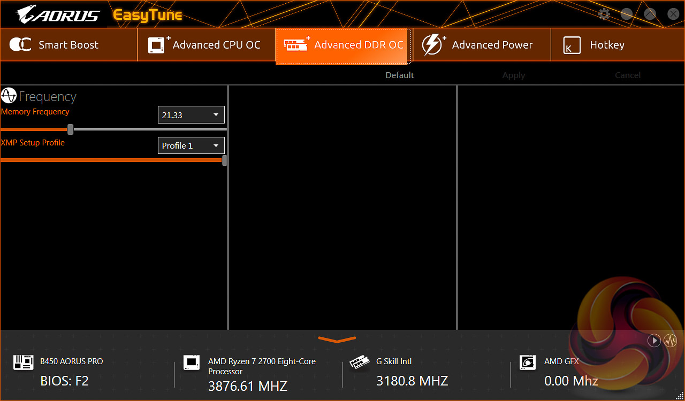This screenshot has height=401, width=685.
Task: Click the round play icon in the info bar
Action: coord(654,341)
